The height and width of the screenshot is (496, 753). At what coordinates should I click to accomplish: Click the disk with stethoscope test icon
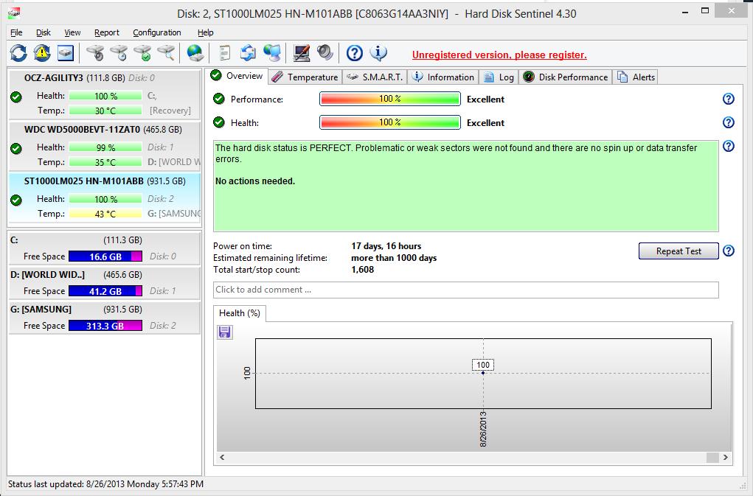pos(95,53)
